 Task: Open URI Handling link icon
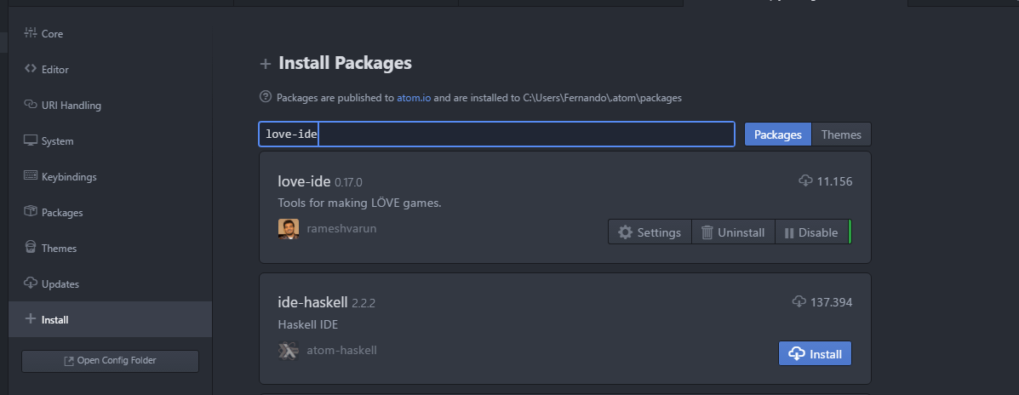tap(30, 104)
